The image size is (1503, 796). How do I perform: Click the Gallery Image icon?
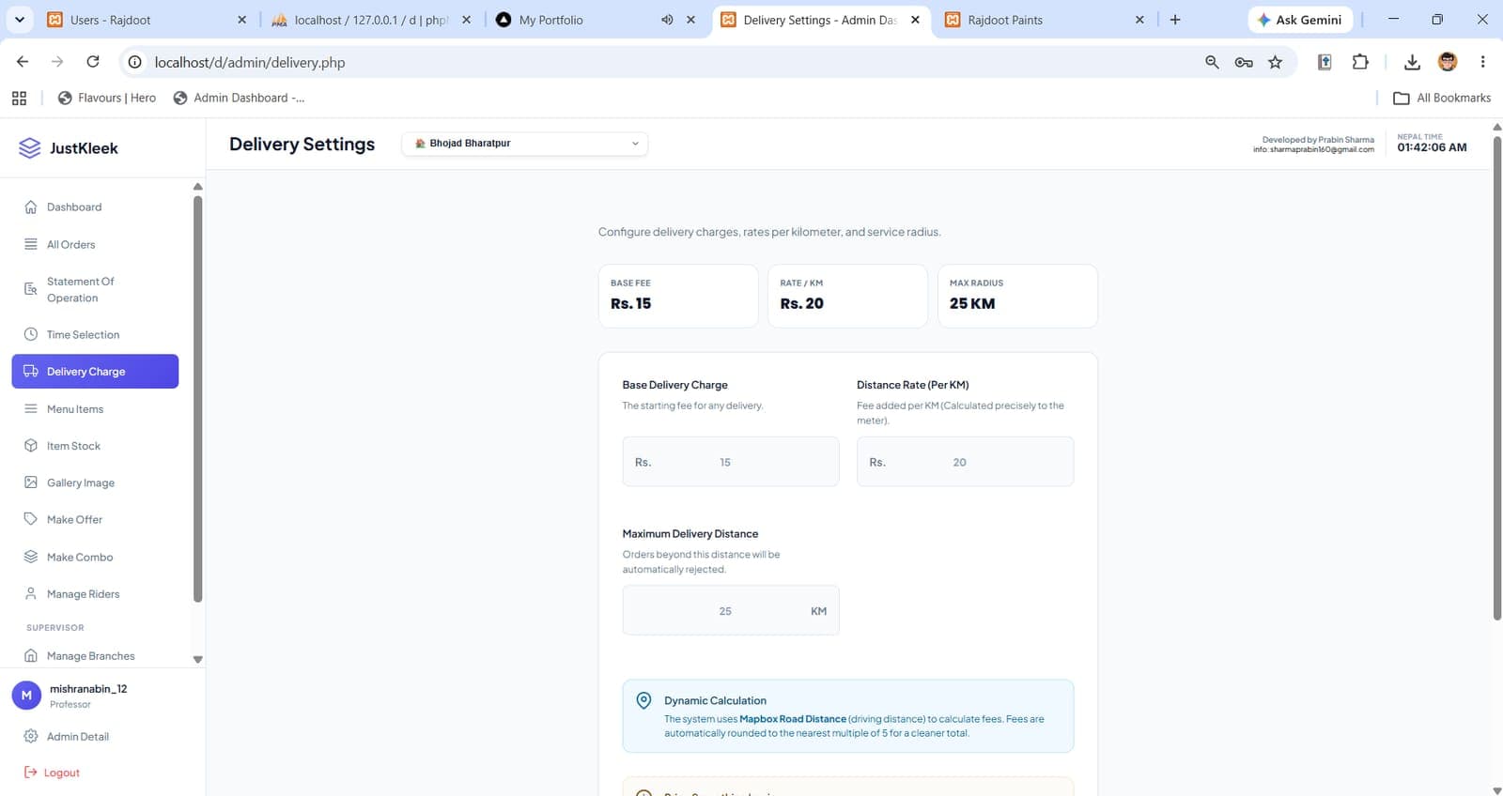[31, 482]
